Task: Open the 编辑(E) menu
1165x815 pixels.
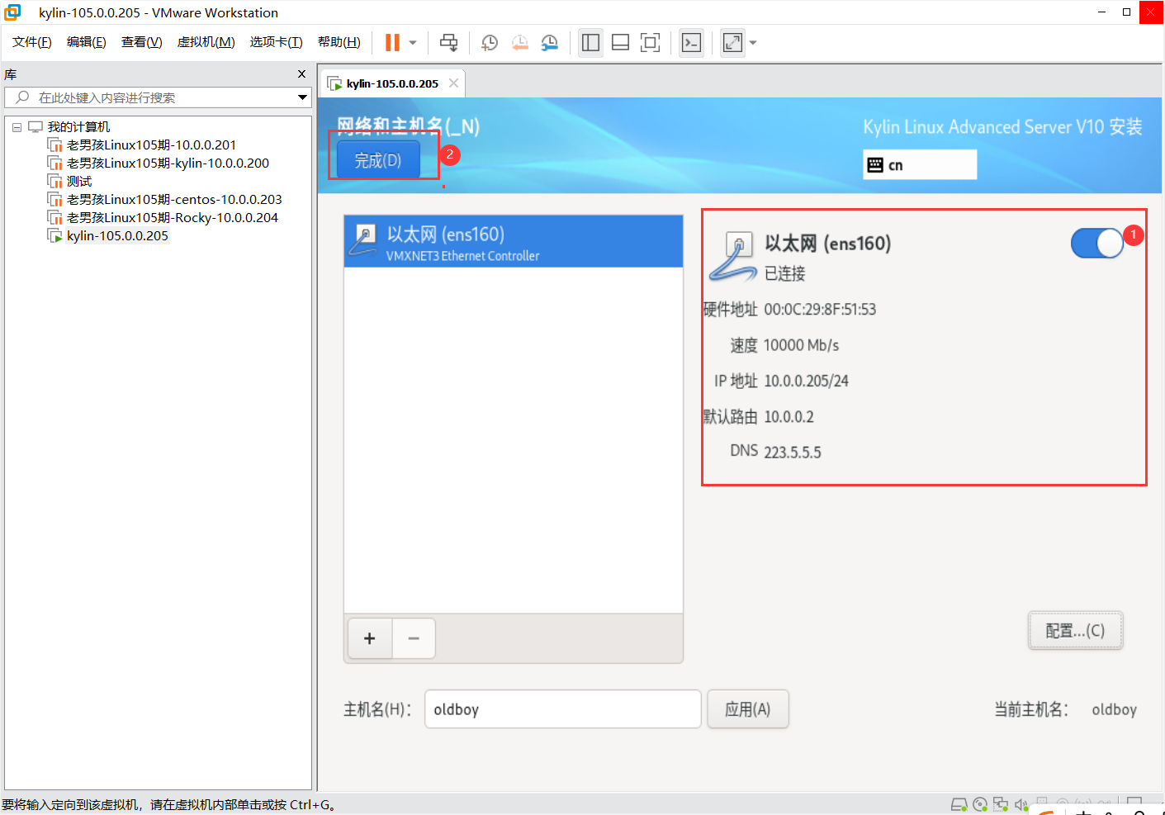Action: click(x=87, y=42)
